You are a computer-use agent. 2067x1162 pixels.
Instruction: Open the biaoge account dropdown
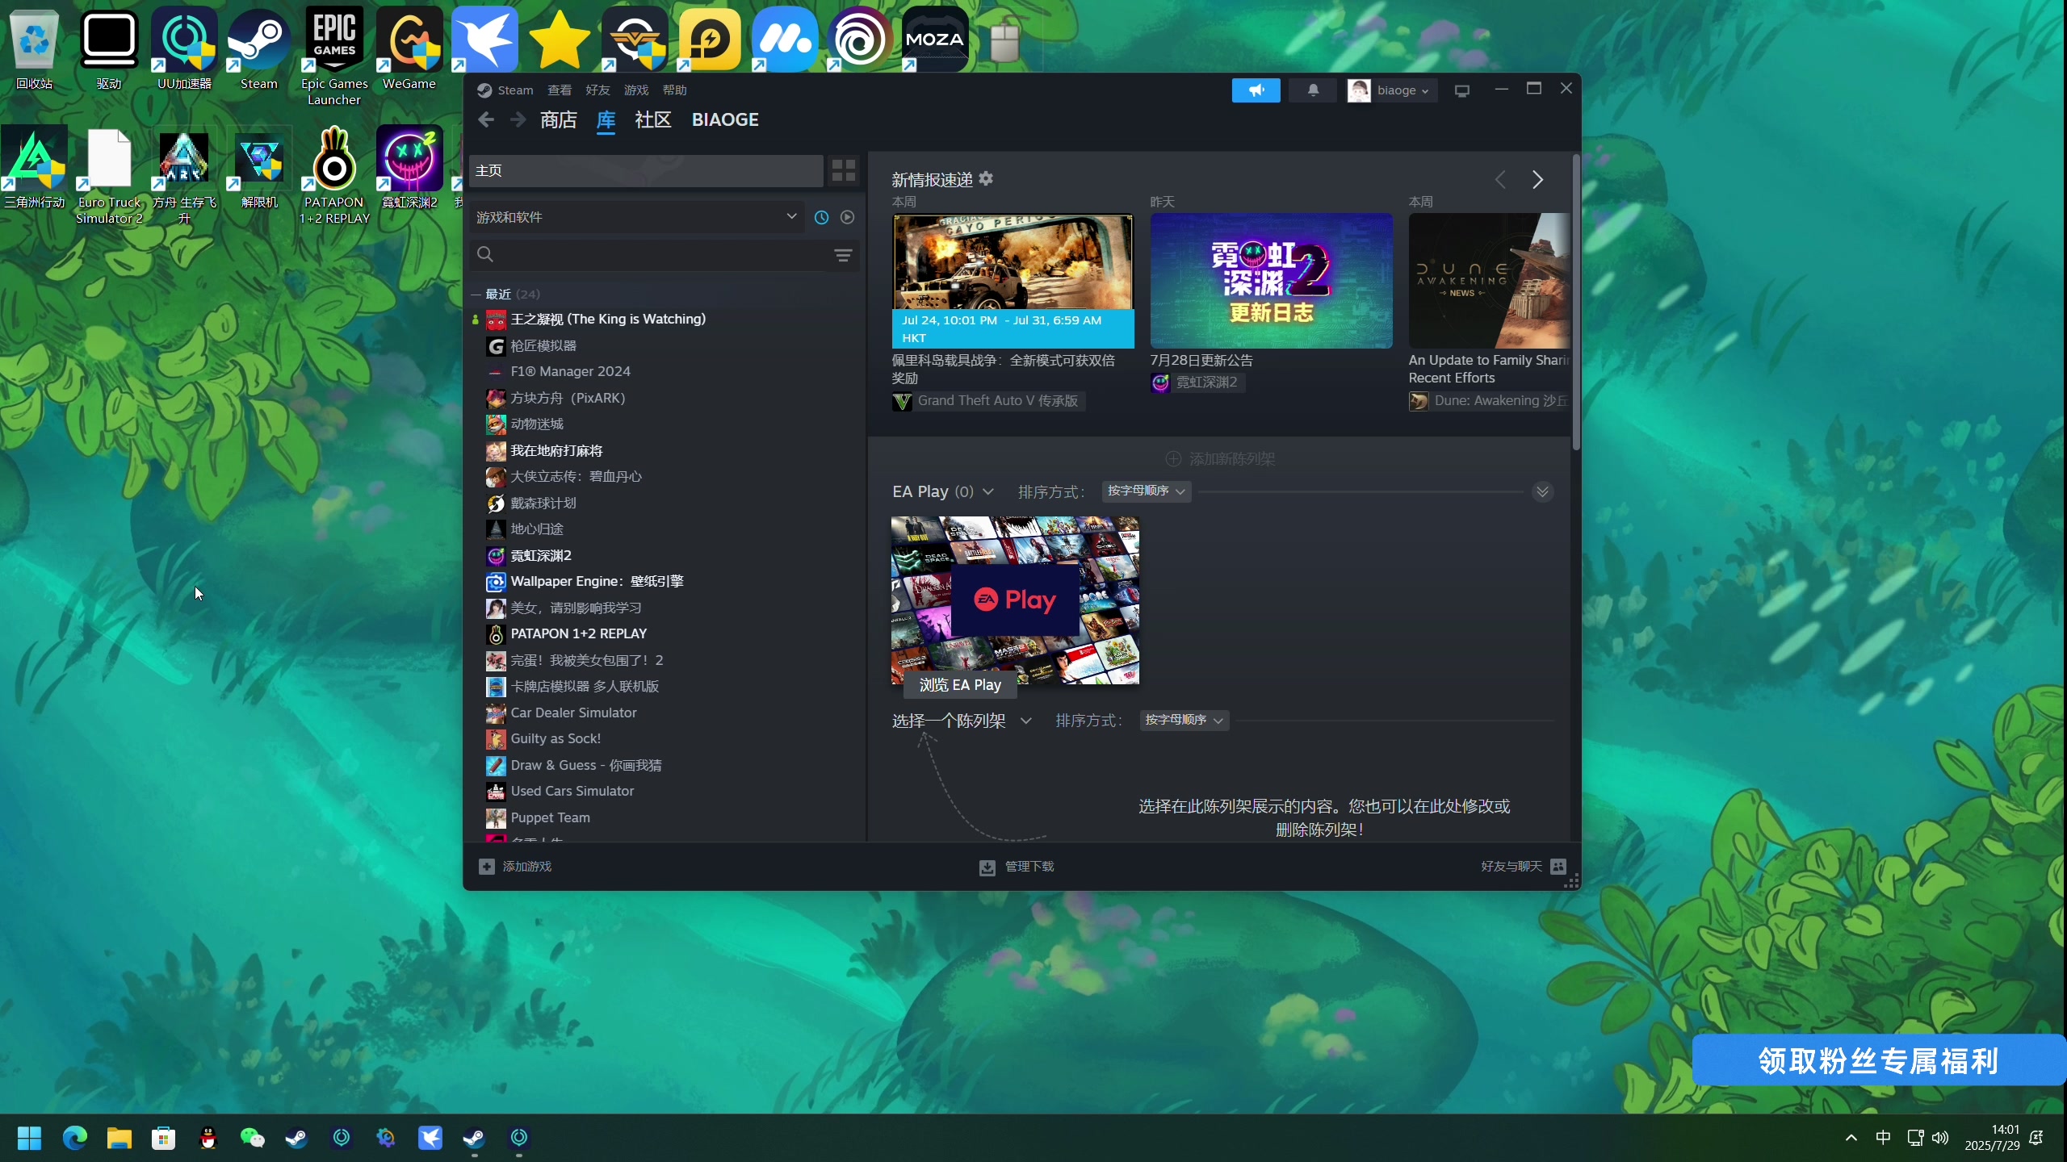tap(1391, 90)
